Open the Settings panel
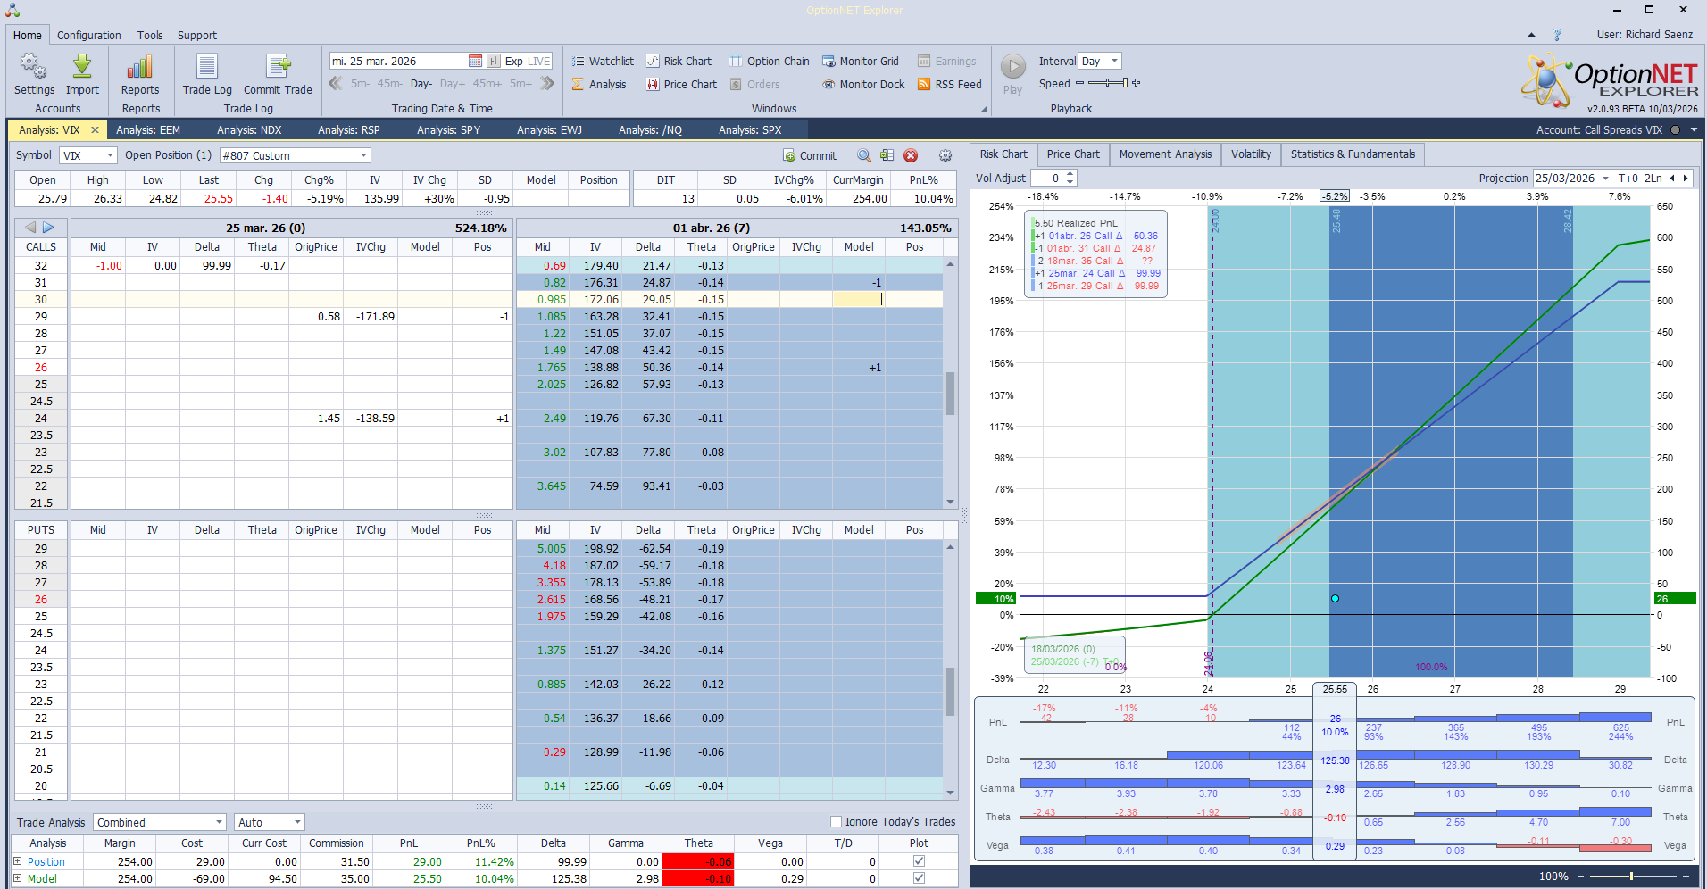Viewport: 1707px width, 889px height. click(33, 71)
